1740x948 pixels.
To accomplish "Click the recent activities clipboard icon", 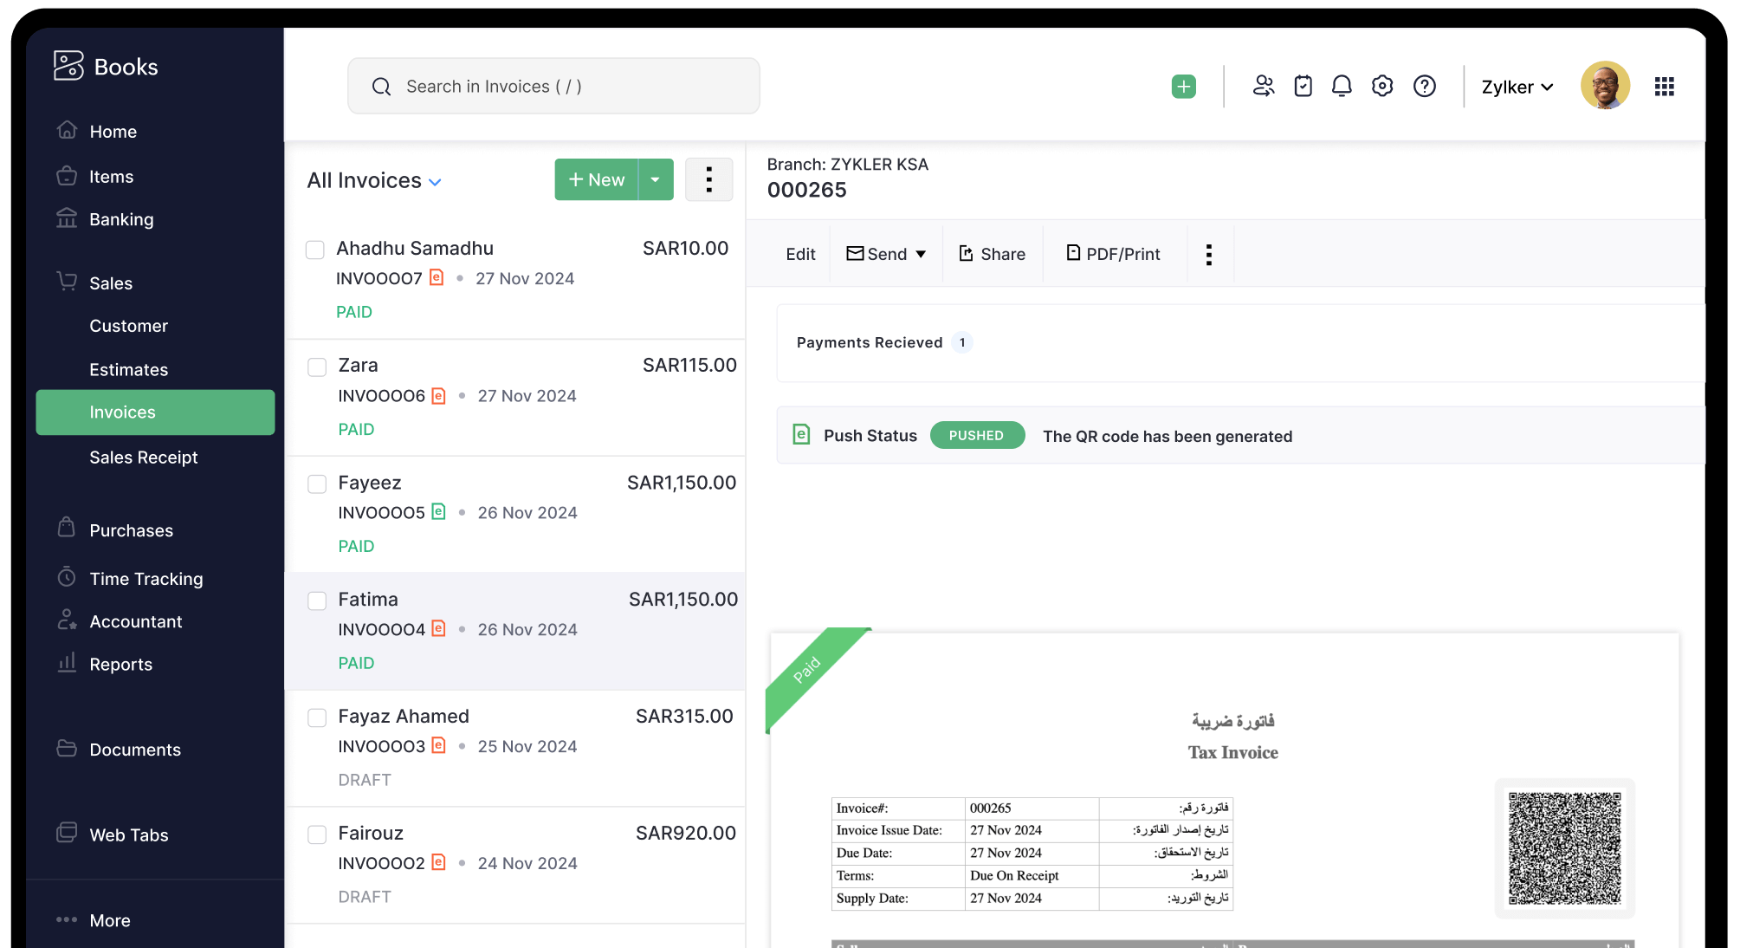I will click(1303, 86).
